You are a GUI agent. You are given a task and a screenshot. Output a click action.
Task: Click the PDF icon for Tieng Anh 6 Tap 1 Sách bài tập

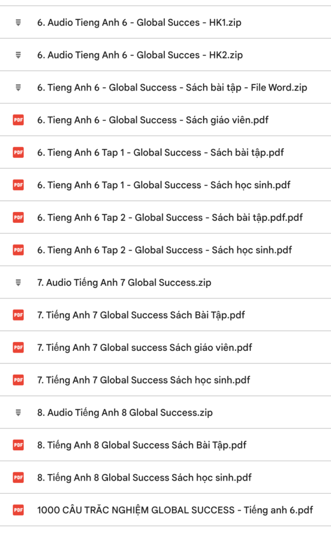[18, 152]
